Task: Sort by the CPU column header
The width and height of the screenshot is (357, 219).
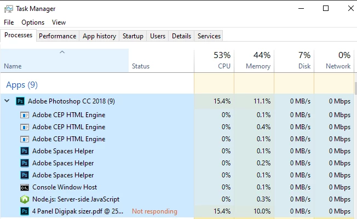Action: click(x=214, y=61)
